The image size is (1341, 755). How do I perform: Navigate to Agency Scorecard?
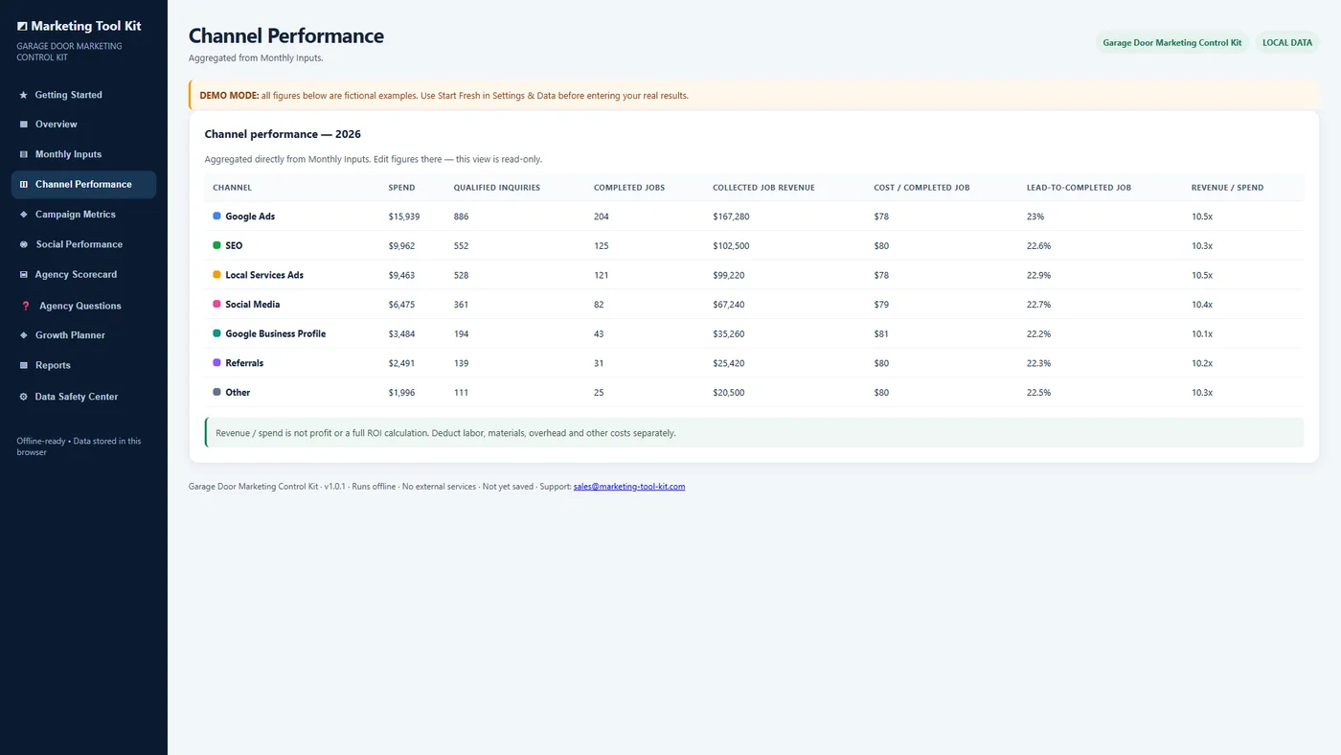point(83,275)
